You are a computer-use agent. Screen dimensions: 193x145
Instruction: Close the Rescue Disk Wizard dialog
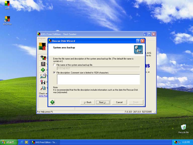click(142, 41)
